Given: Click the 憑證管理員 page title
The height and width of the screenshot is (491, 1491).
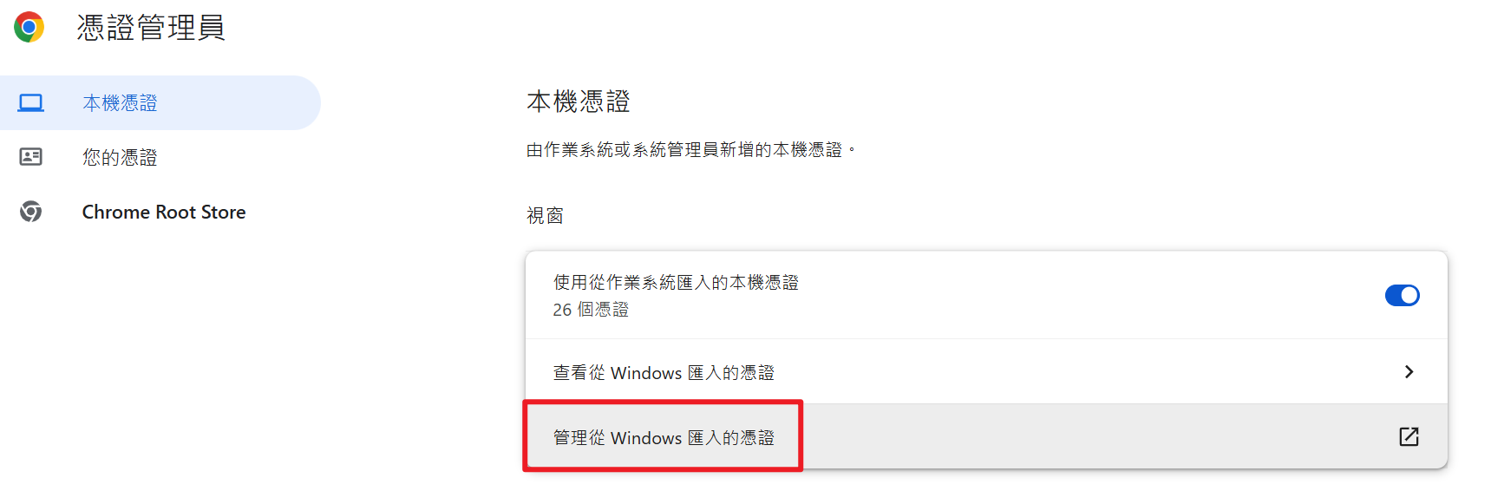Looking at the screenshot, I should (151, 28).
